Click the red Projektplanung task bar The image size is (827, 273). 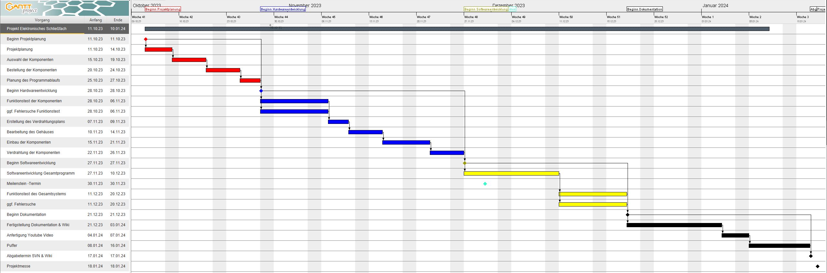coord(158,50)
